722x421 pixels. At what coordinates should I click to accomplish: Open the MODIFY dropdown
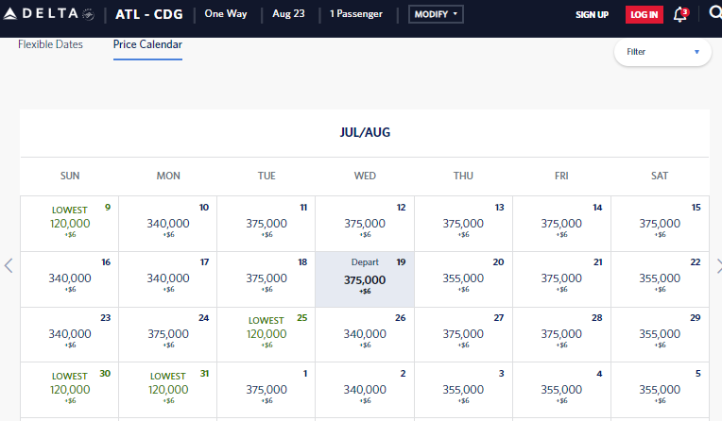pyautogui.click(x=437, y=15)
